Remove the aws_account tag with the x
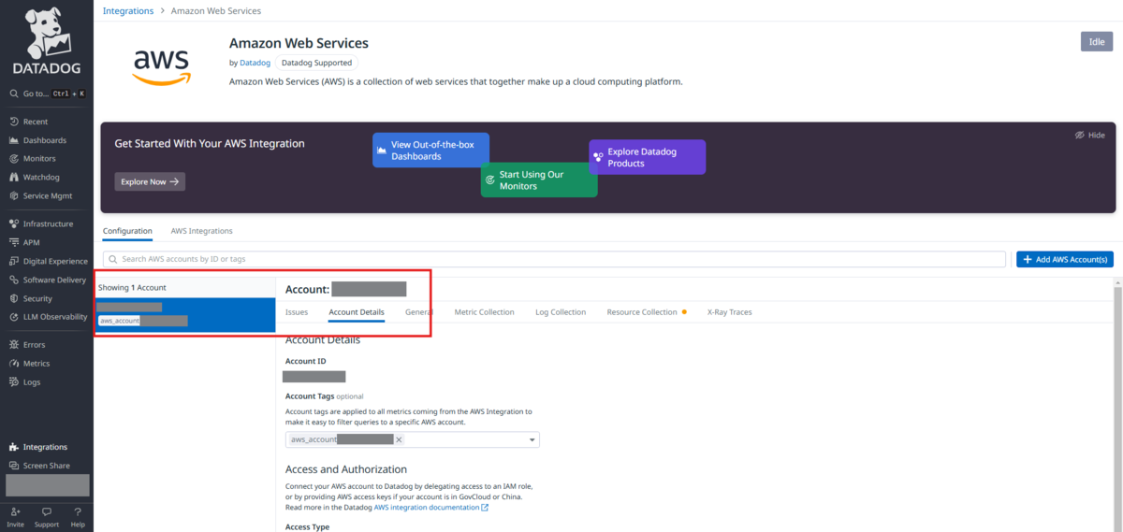 tap(399, 439)
